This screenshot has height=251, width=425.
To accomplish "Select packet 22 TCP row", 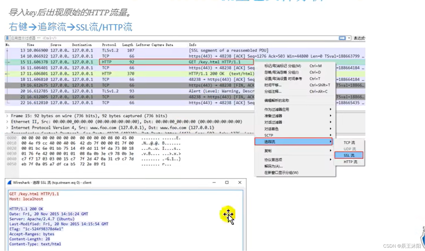I will [x=129, y=103].
